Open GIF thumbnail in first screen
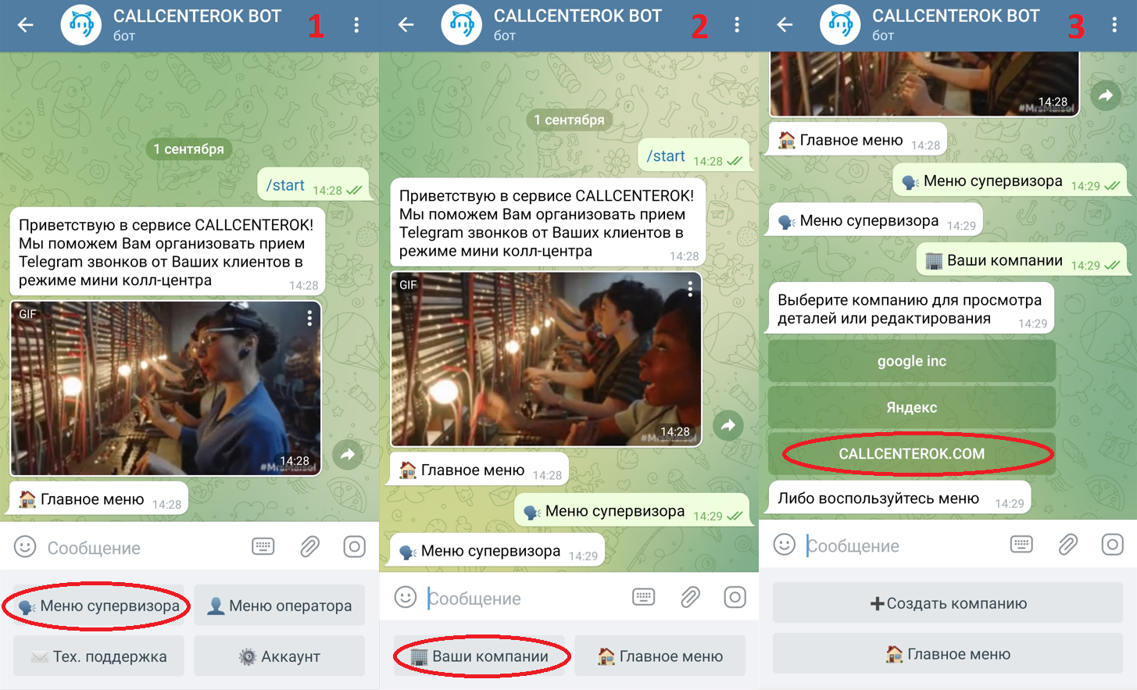The width and height of the screenshot is (1137, 690). click(x=166, y=388)
